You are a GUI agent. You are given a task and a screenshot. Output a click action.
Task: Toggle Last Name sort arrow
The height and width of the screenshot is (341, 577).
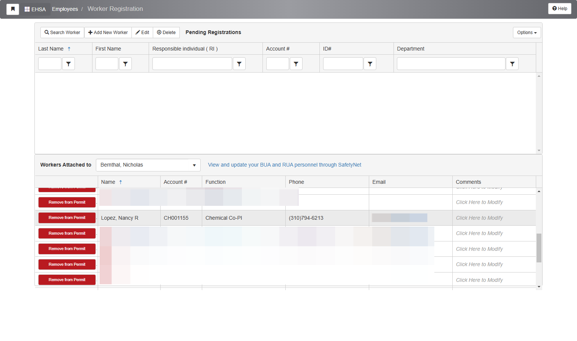pos(69,49)
